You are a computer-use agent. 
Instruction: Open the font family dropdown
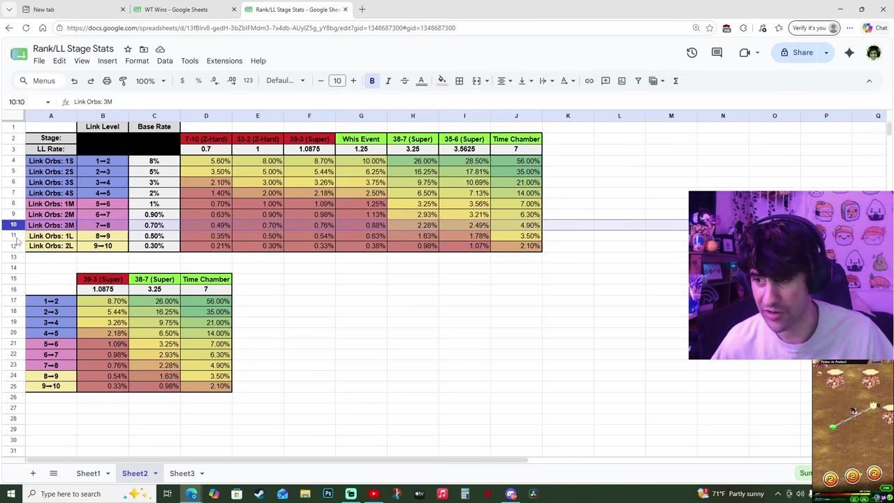point(286,81)
